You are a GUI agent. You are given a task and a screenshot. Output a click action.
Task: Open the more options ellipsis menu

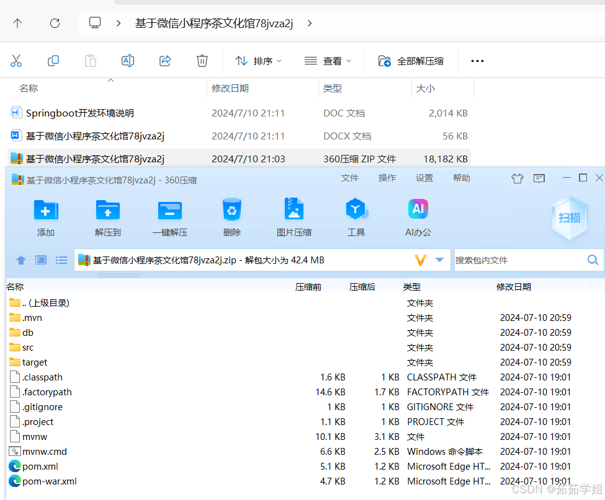pyautogui.click(x=477, y=61)
